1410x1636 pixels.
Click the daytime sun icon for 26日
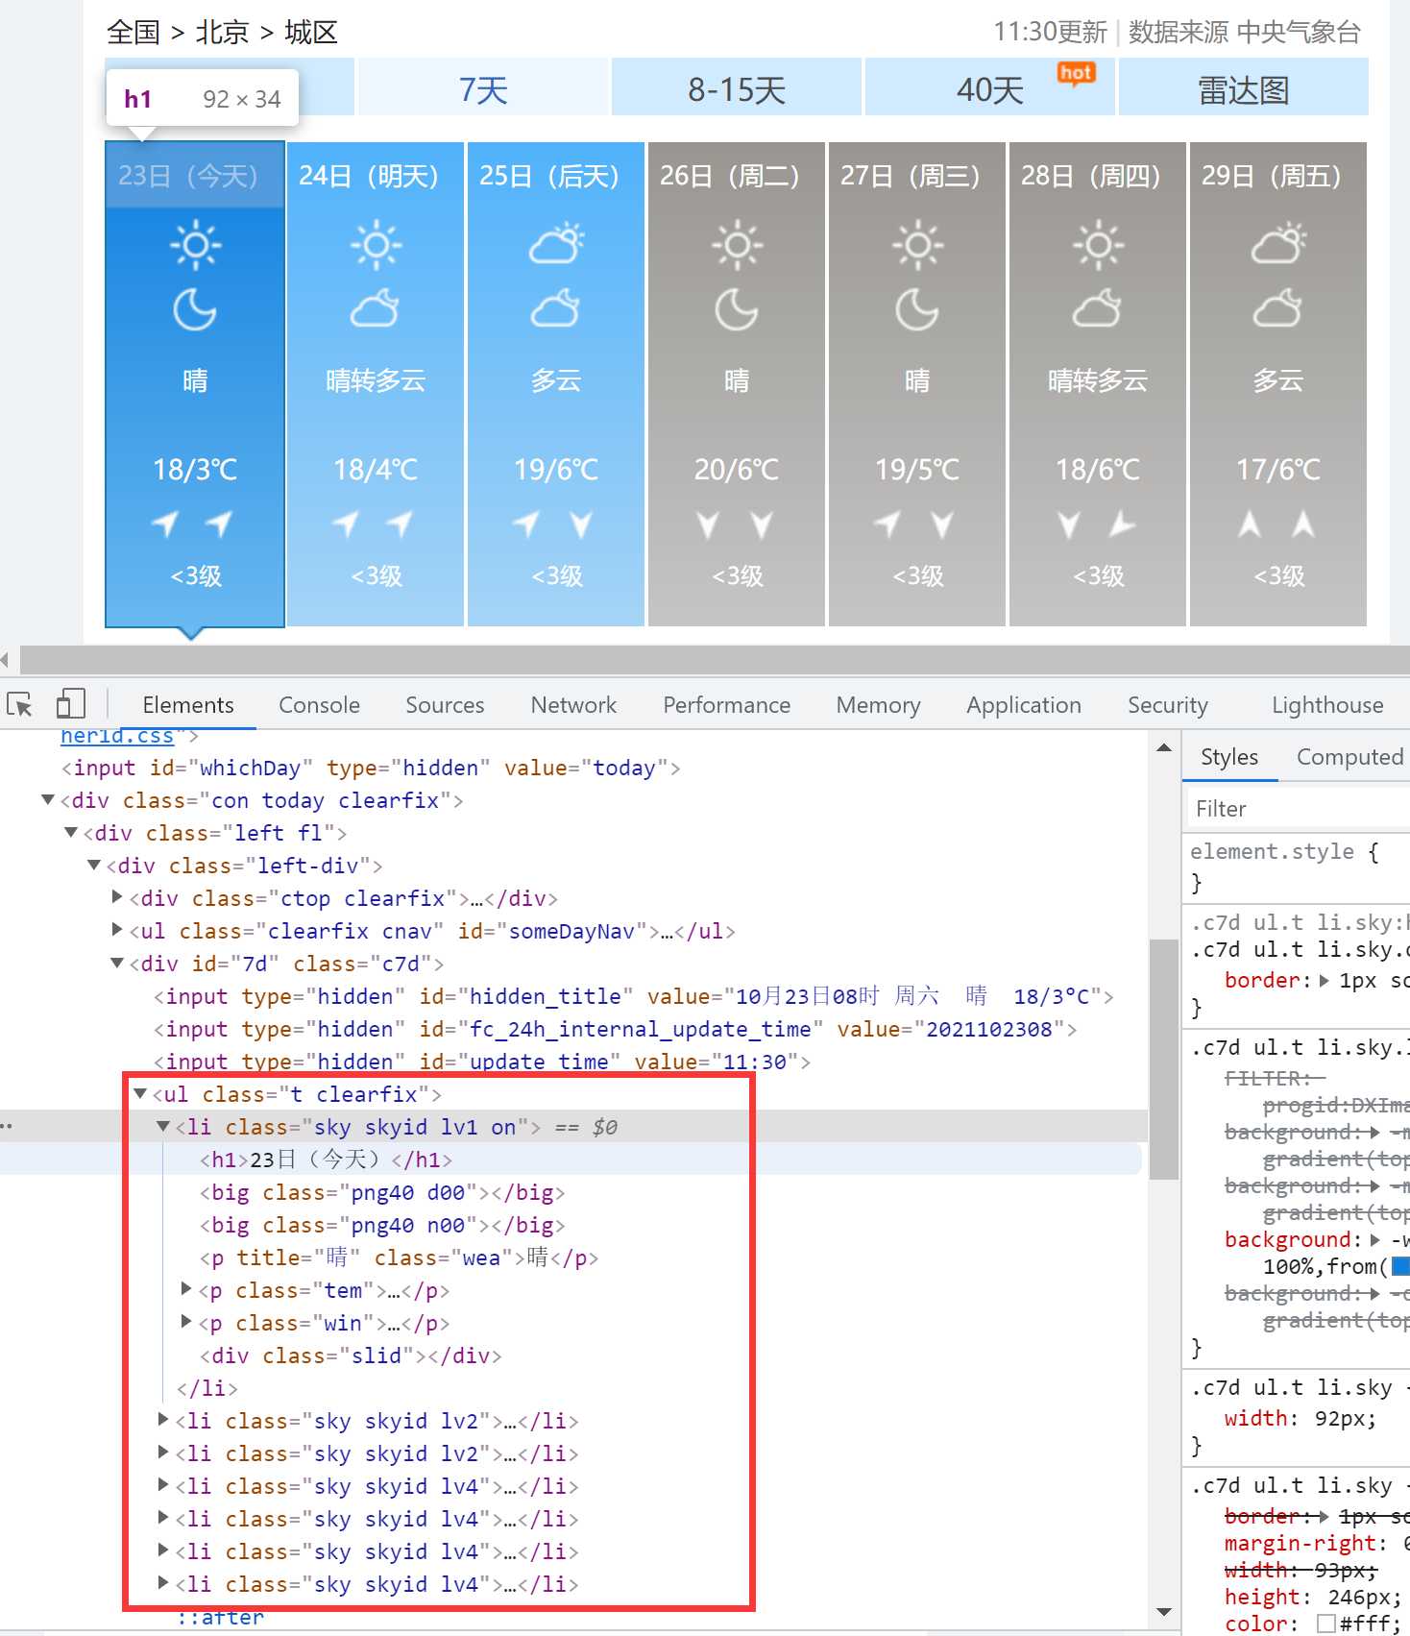[x=737, y=245]
